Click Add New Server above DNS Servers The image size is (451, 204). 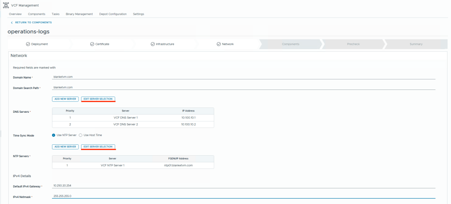tap(65, 99)
